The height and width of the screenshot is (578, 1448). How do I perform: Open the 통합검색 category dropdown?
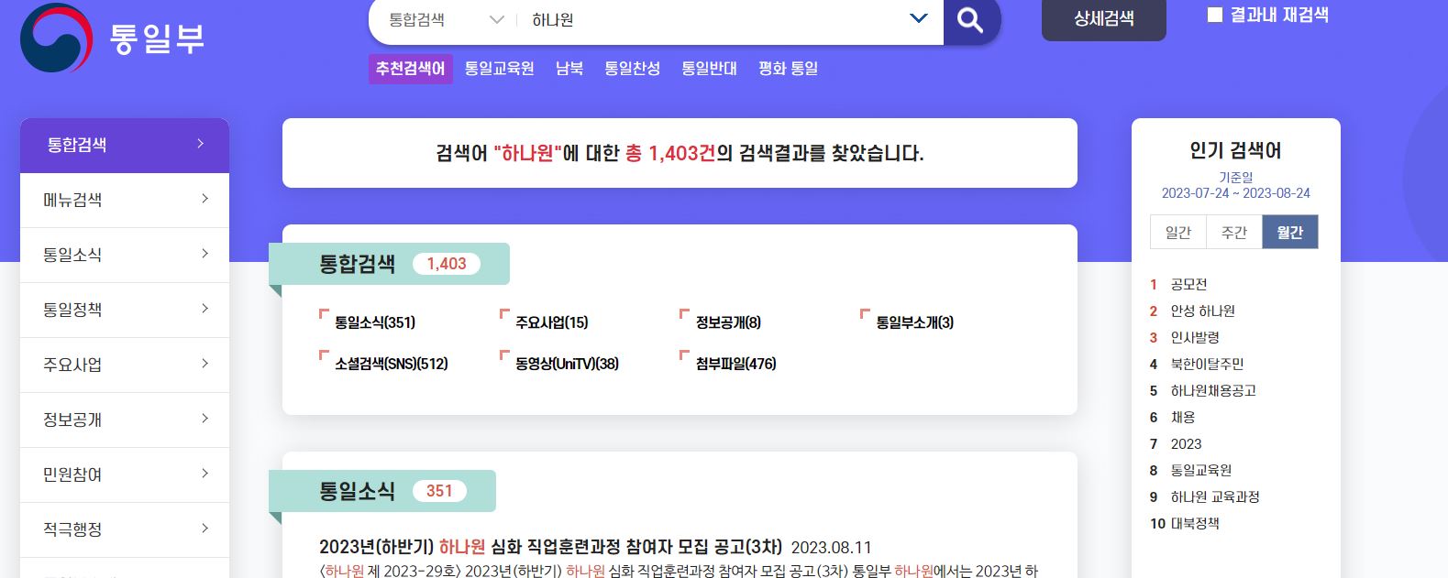(x=446, y=19)
